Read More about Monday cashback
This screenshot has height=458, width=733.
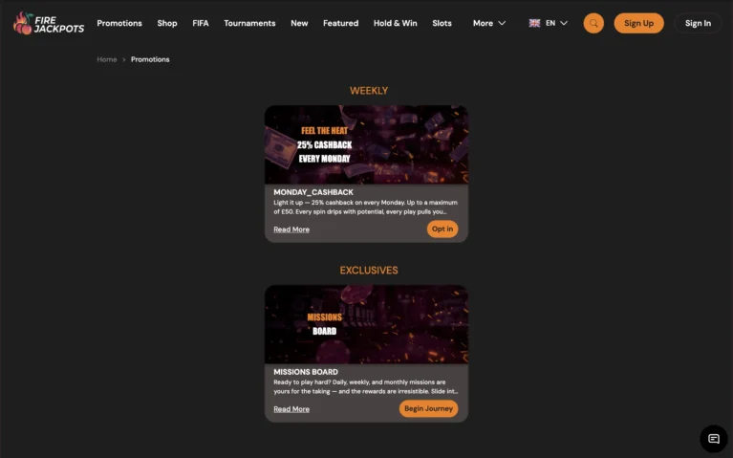point(291,229)
